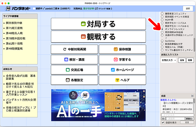Screen dimensions: 196x127
Task: Click the blue icon on ホームページ
Action: pos(113,70)
